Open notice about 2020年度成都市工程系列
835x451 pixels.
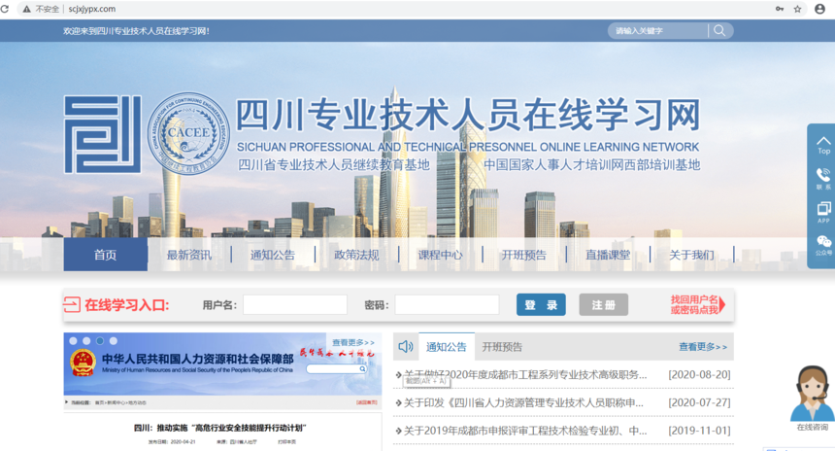[525, 375]
